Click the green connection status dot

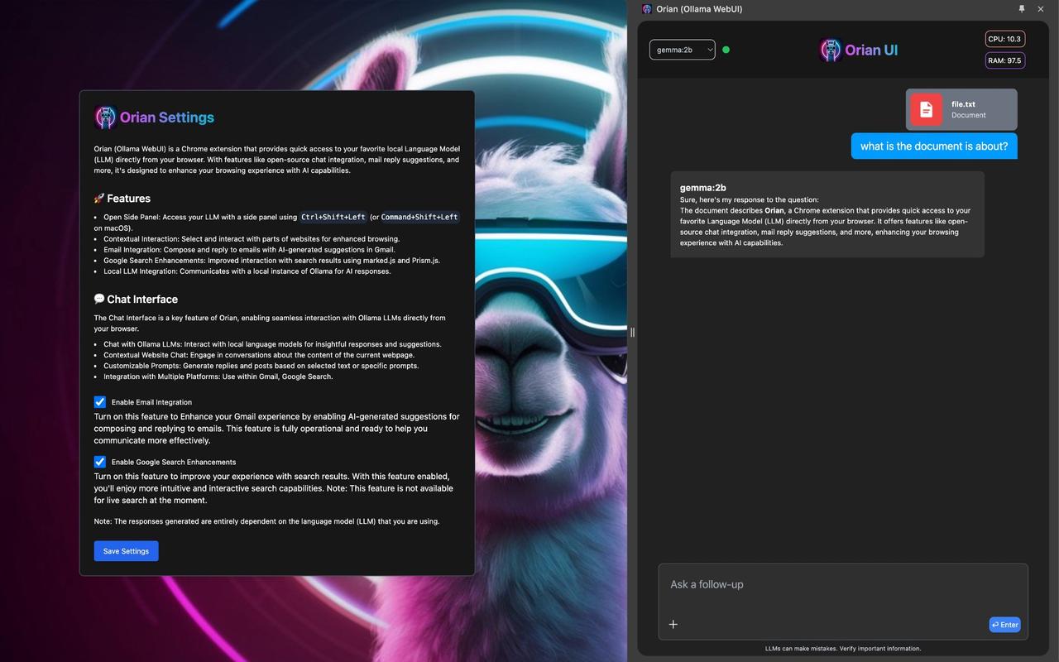(x=726, y=50)
